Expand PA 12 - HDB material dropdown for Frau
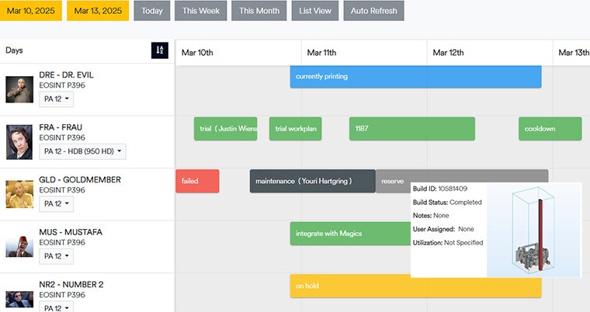Image resolution: width=590 pixels, height=312 pixels. click(82, 151)
